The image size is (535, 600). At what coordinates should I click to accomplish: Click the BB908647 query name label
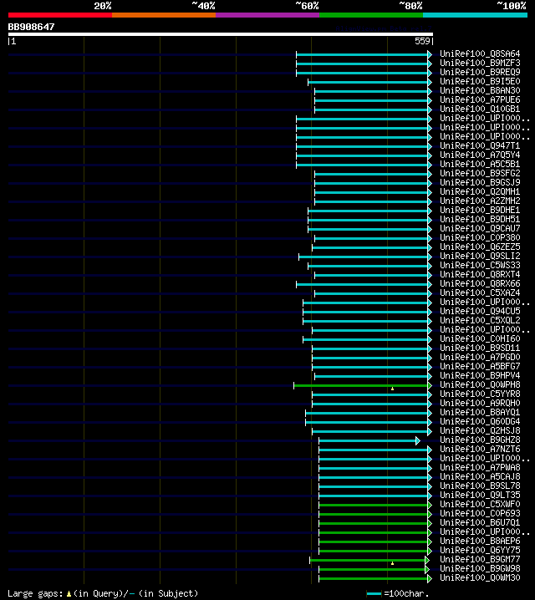click(32, 27)
